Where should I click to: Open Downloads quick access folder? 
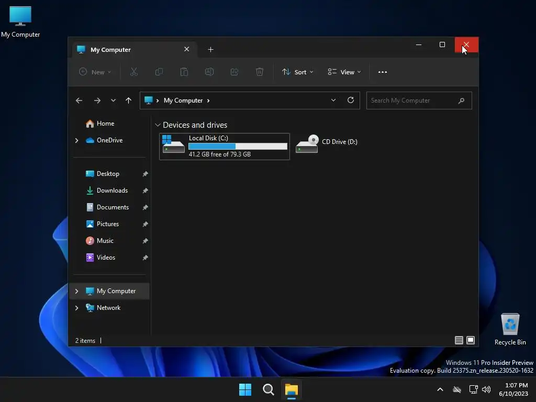[x=107, y=191]
